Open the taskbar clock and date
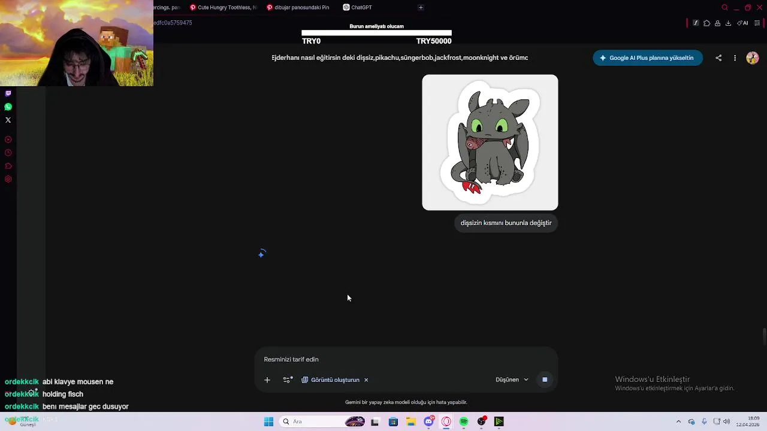 (x=748, y=421)
